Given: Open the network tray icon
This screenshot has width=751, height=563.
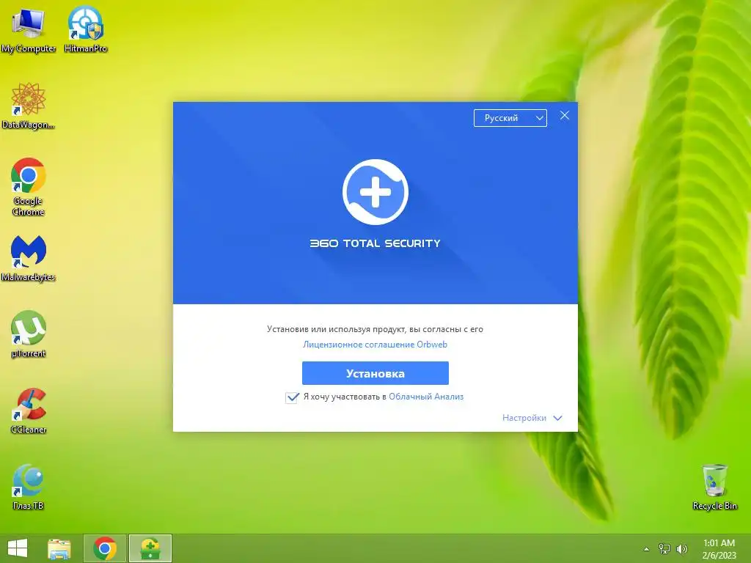Looking at the screenshot, I should coord(664,549).
